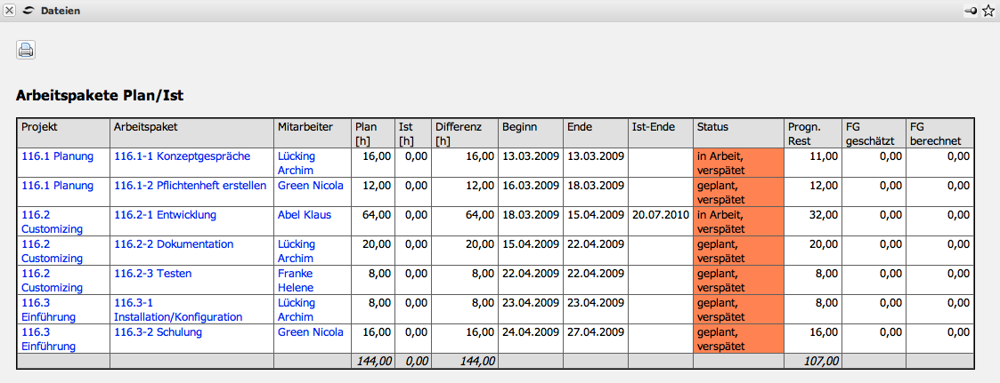The width and height of the screenshot is (1000, 383).
Task: Click employee Abel Klaus link
Action: [x=305, y=215]
